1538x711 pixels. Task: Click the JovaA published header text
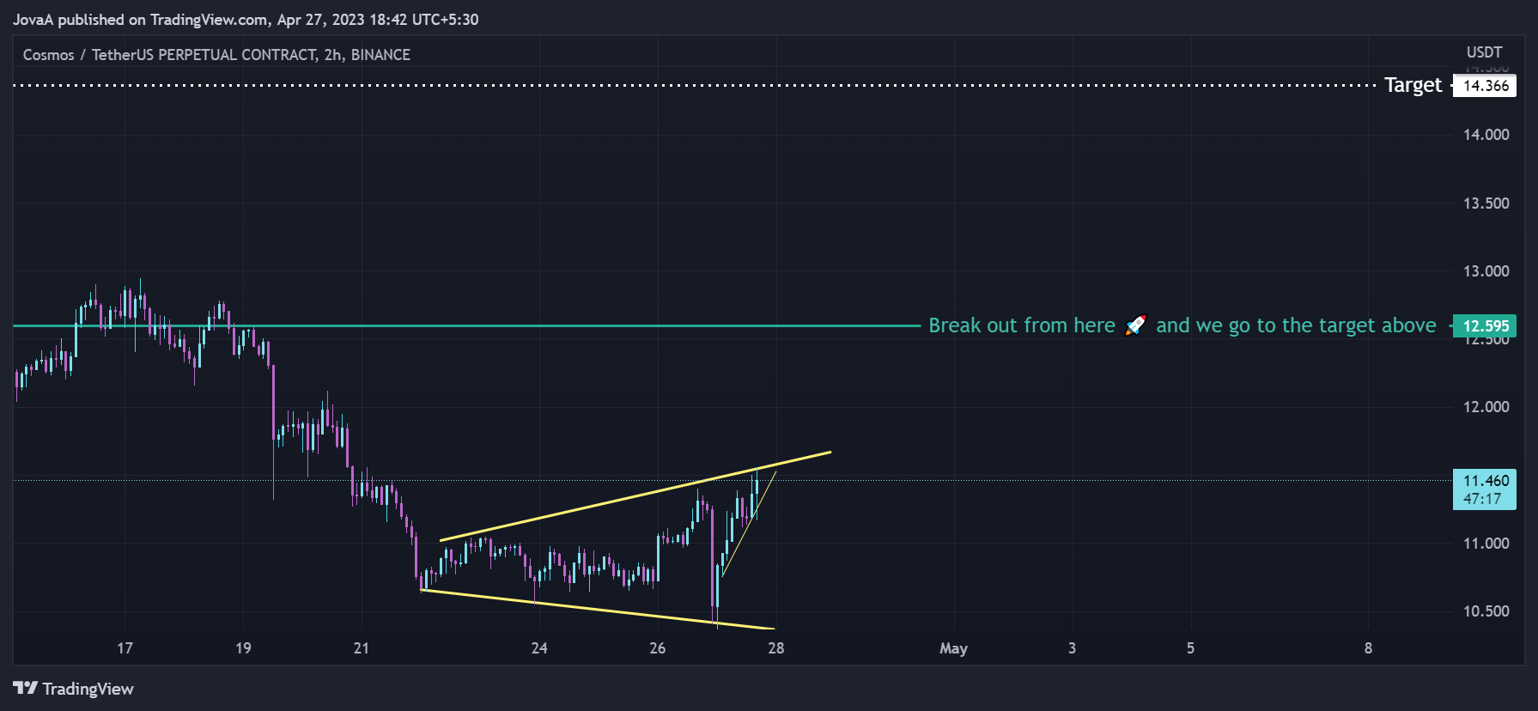click(246, 20)
